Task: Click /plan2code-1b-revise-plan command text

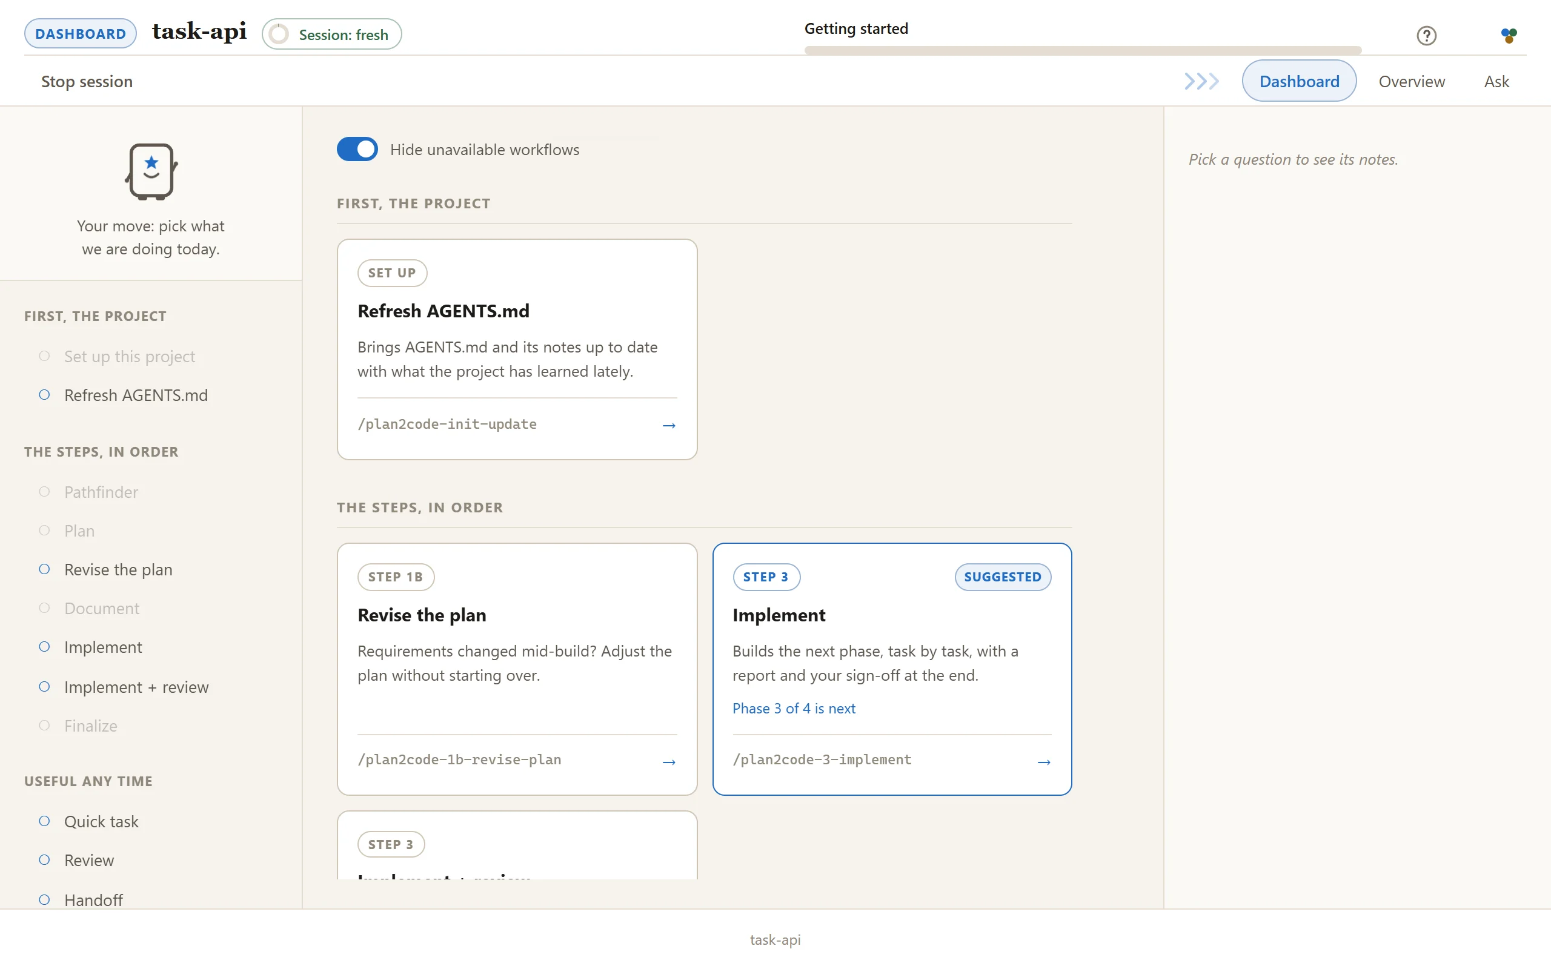Action: tap(459, 760)
